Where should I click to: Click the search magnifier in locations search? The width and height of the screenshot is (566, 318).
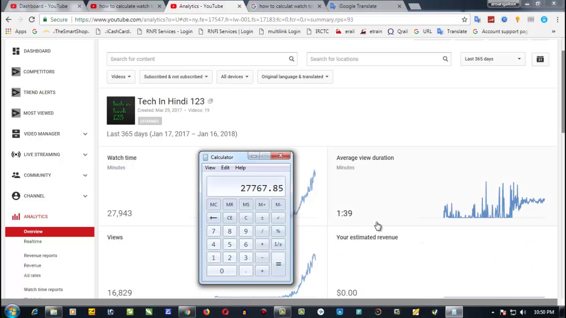(x=445, y=59)
